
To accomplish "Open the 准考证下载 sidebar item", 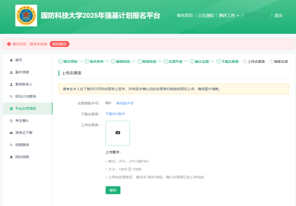I will pyautogui.click(x=28, y=133).
